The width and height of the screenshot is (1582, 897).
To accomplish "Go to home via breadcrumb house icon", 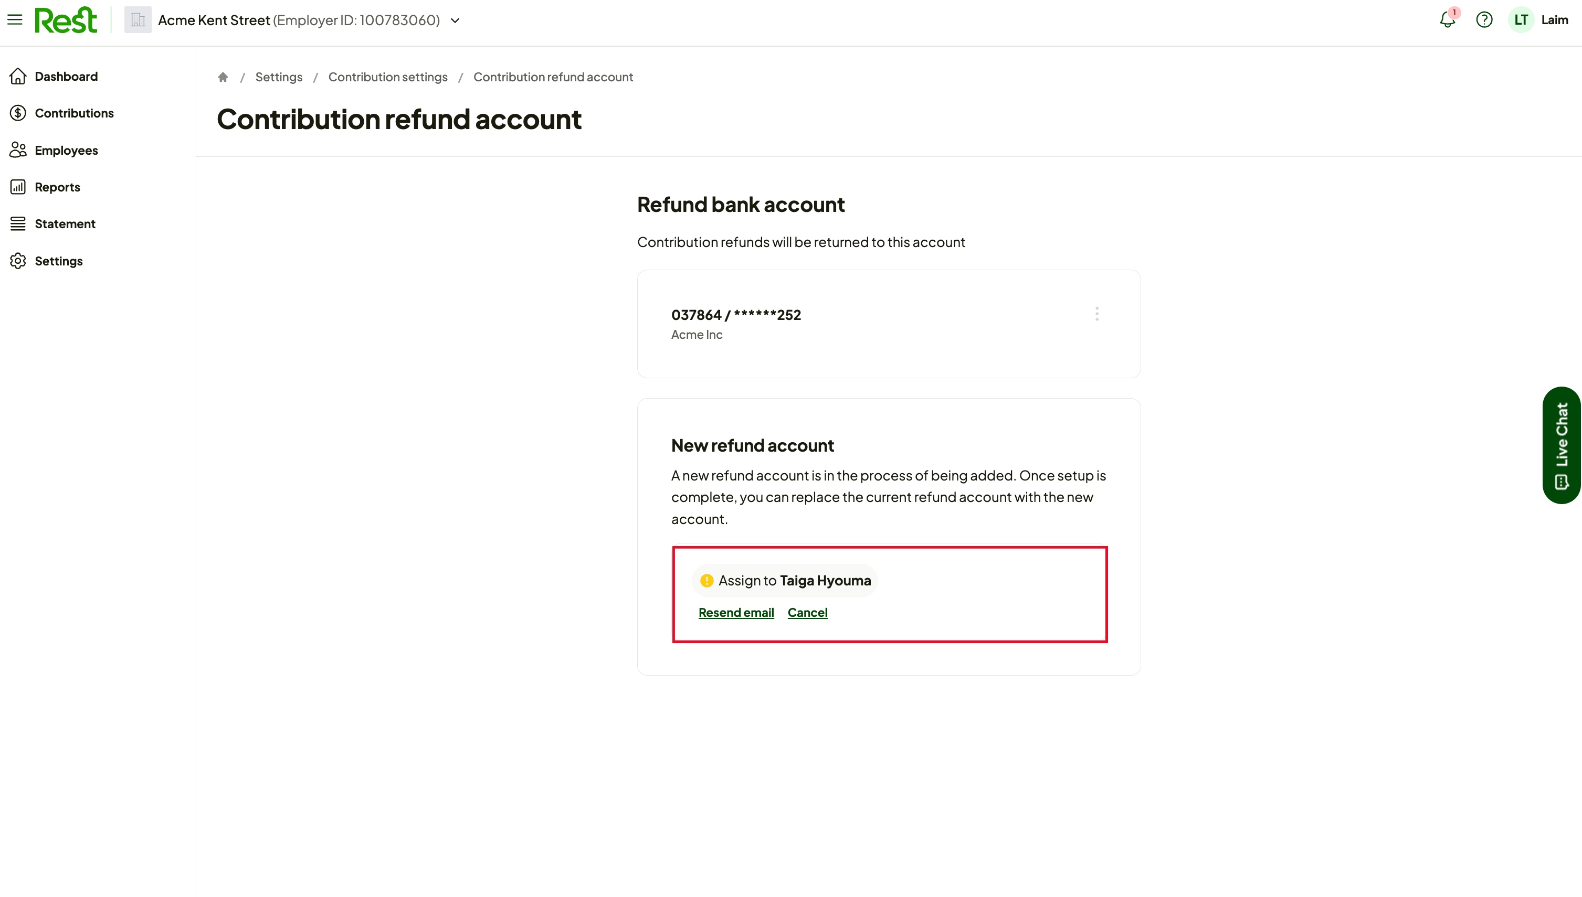I will (223, 77).
